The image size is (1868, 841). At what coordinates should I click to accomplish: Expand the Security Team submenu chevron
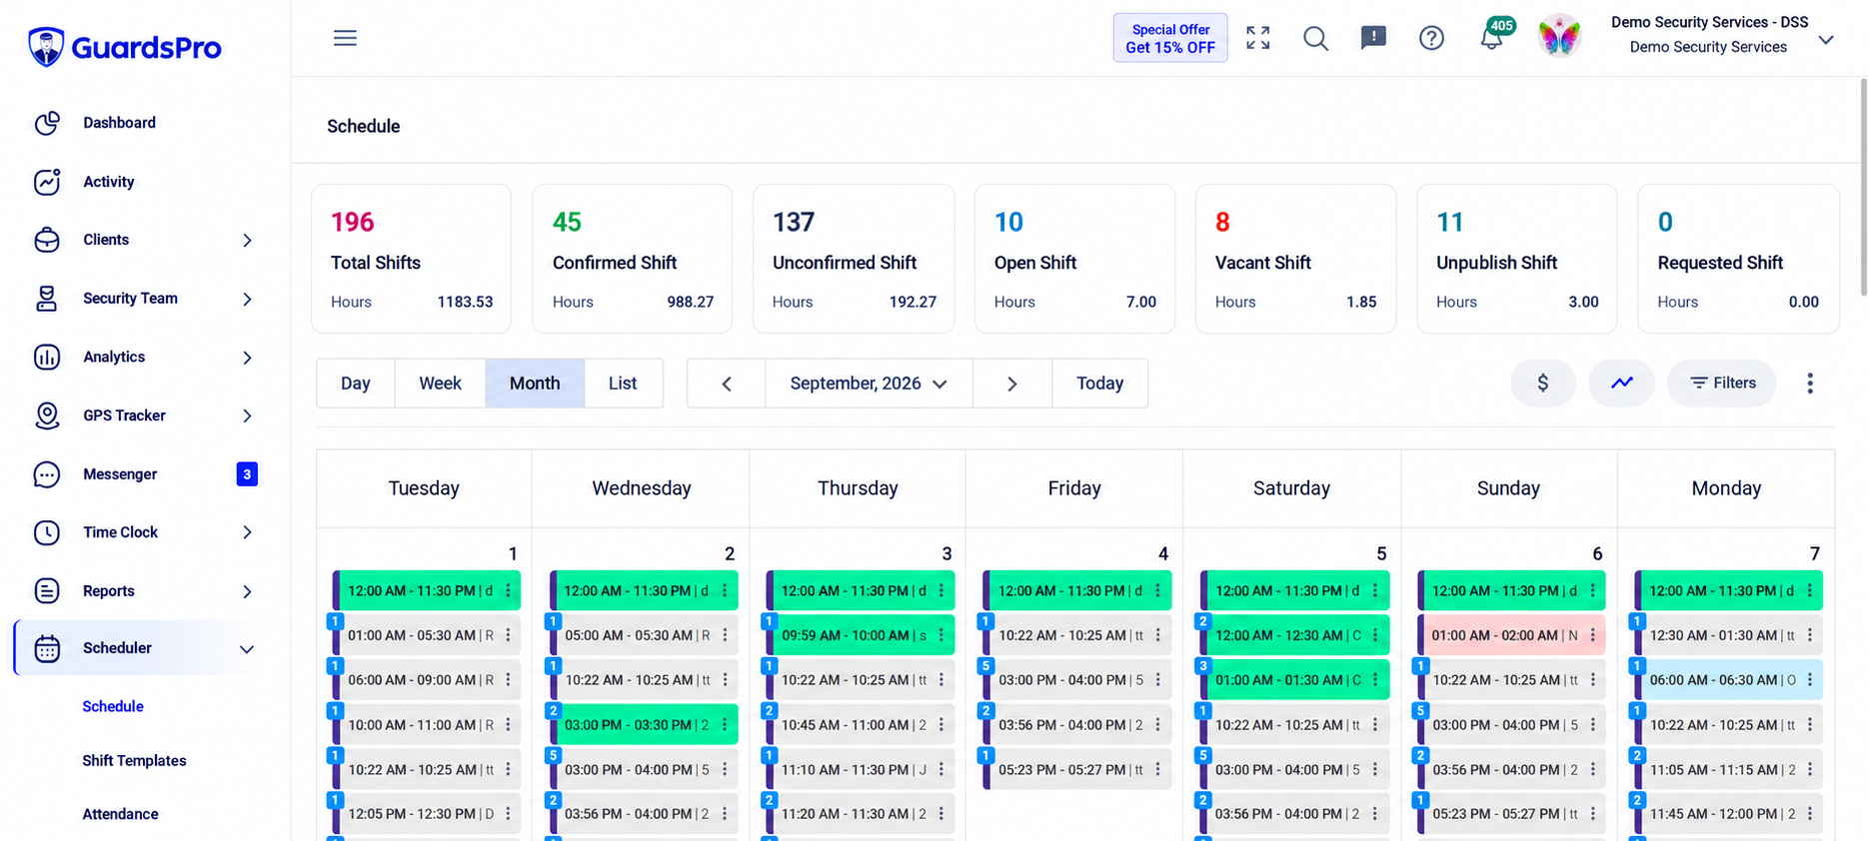[247, 299]
